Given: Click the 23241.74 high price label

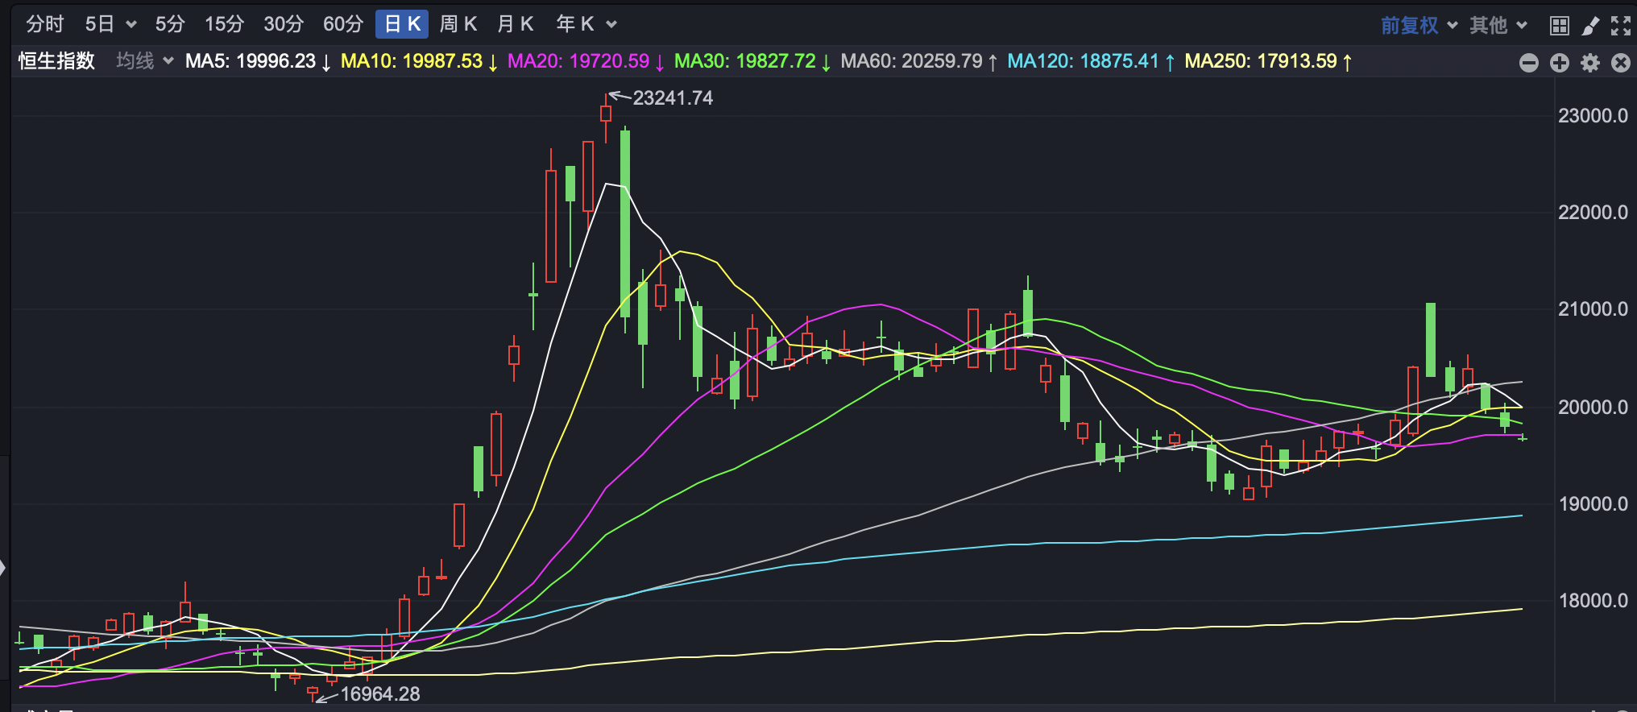Looking at the screenshot, I should click(673, 98).
